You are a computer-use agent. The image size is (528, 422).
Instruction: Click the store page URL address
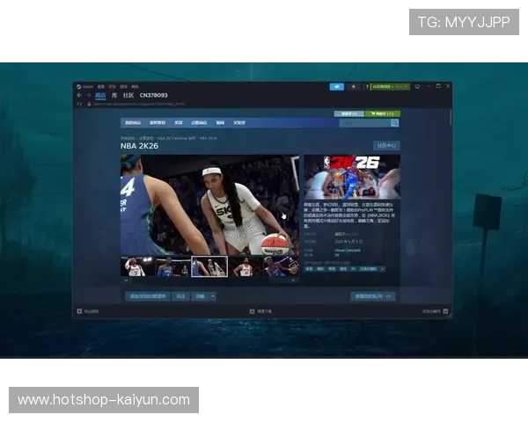coord(139,105)
